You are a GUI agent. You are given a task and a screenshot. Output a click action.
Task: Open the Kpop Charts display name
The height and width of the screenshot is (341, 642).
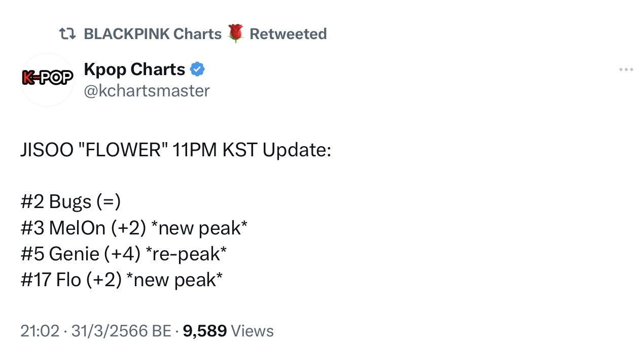tap(134, 69)
